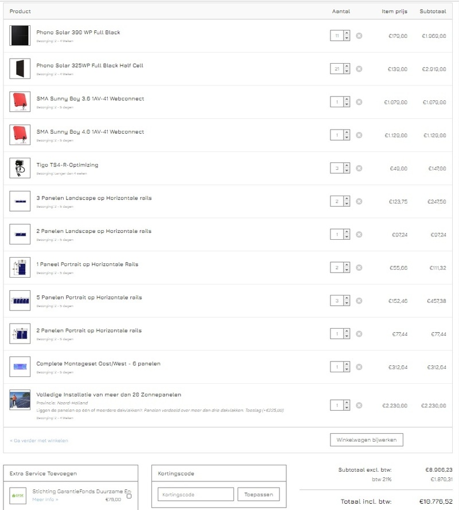The image size is (459, 510).
Task: Delete Tigo TS4-R-Optimizing from the cart
Action: pos(359,169)
